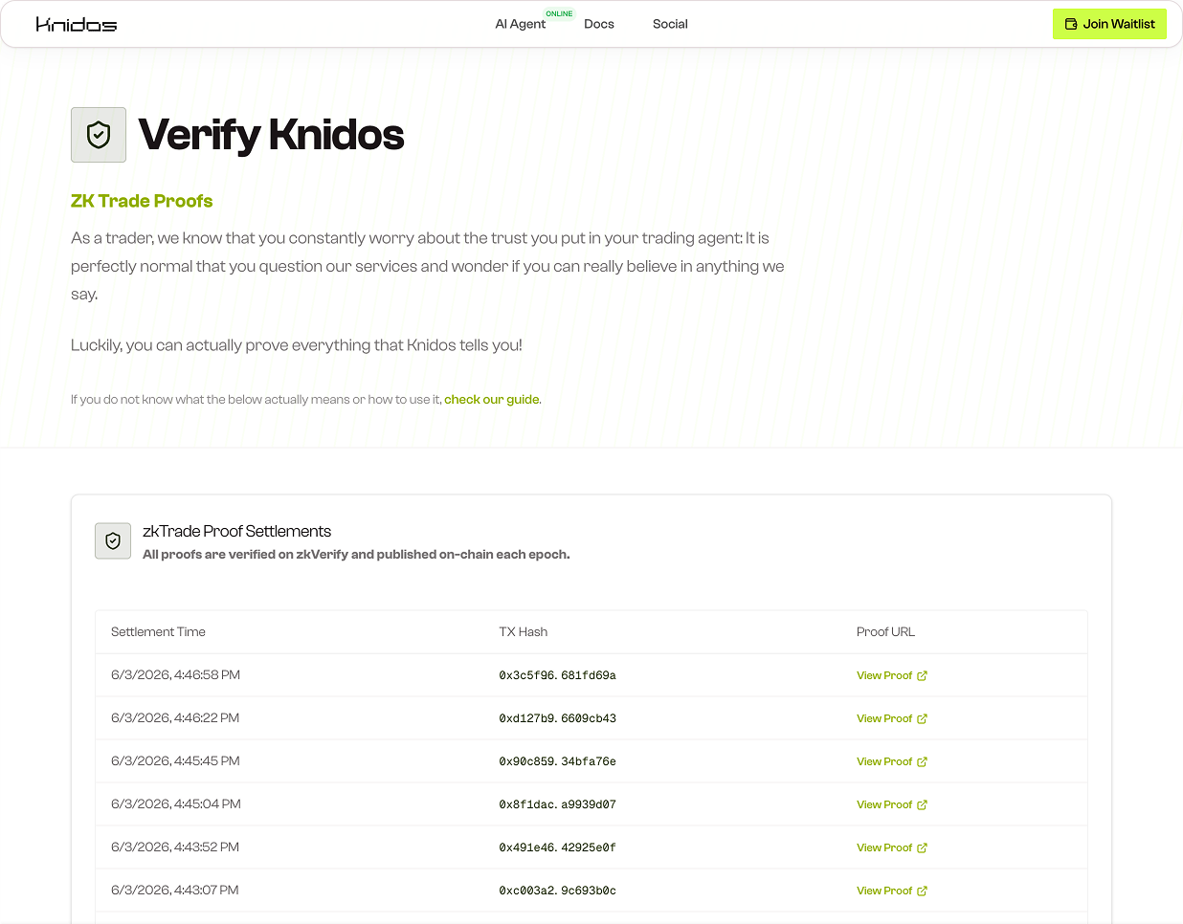Click external-link icon in the 4:46:58 PM row
Viewport: 1183px width, 924px height.
922,675
